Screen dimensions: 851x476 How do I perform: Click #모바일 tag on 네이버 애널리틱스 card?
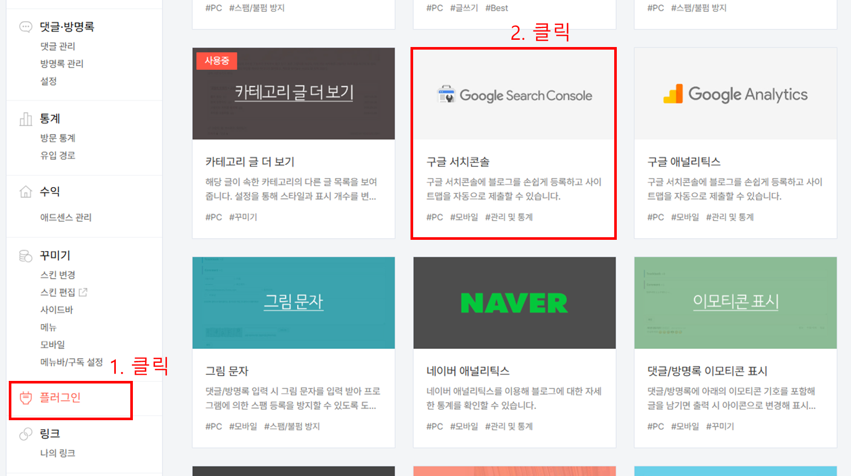point(464,427)
